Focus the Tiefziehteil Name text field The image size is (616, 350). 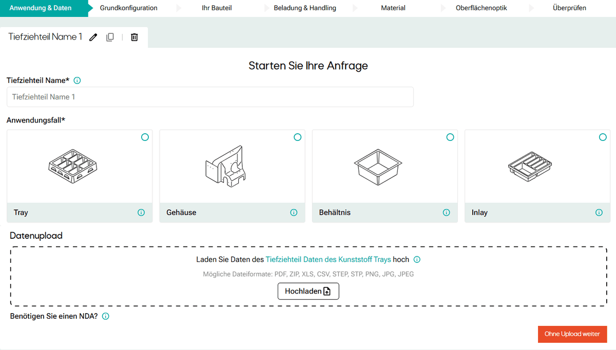[x=210, y=97]
